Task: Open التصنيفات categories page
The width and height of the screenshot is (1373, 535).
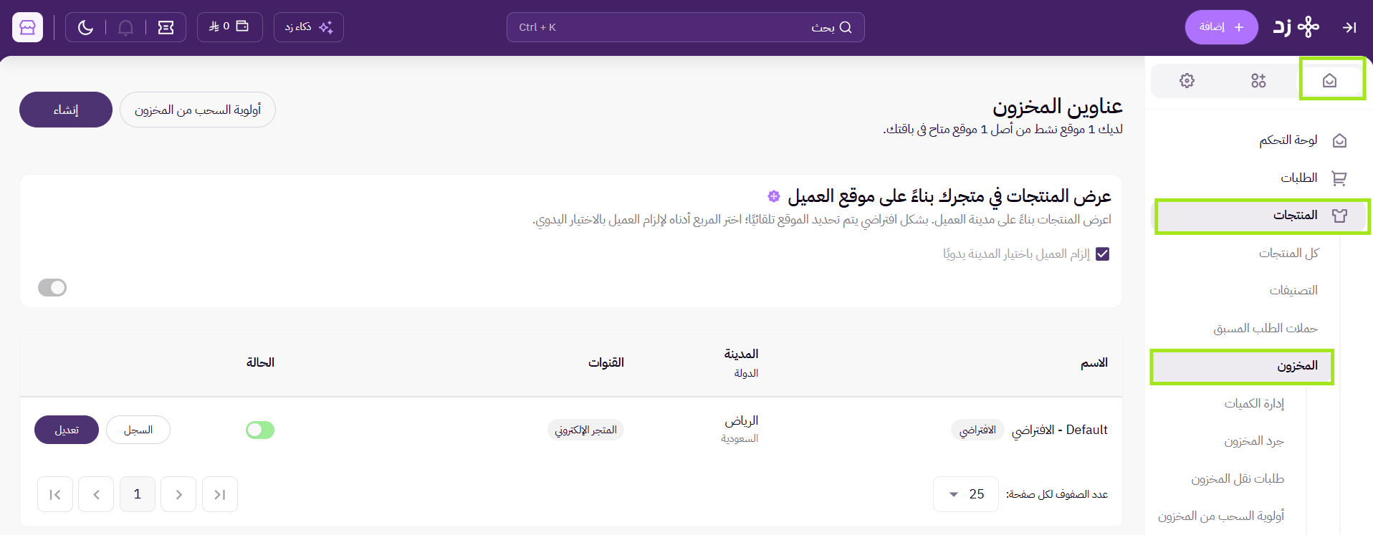Action: [1293, 290]
